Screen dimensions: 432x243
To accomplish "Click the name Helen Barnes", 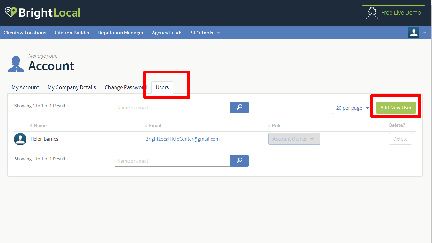I will [44, 139].
